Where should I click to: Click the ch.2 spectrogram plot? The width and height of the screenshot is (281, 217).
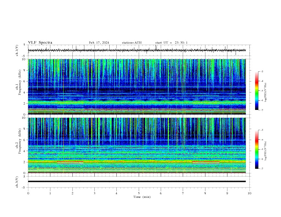137,145
